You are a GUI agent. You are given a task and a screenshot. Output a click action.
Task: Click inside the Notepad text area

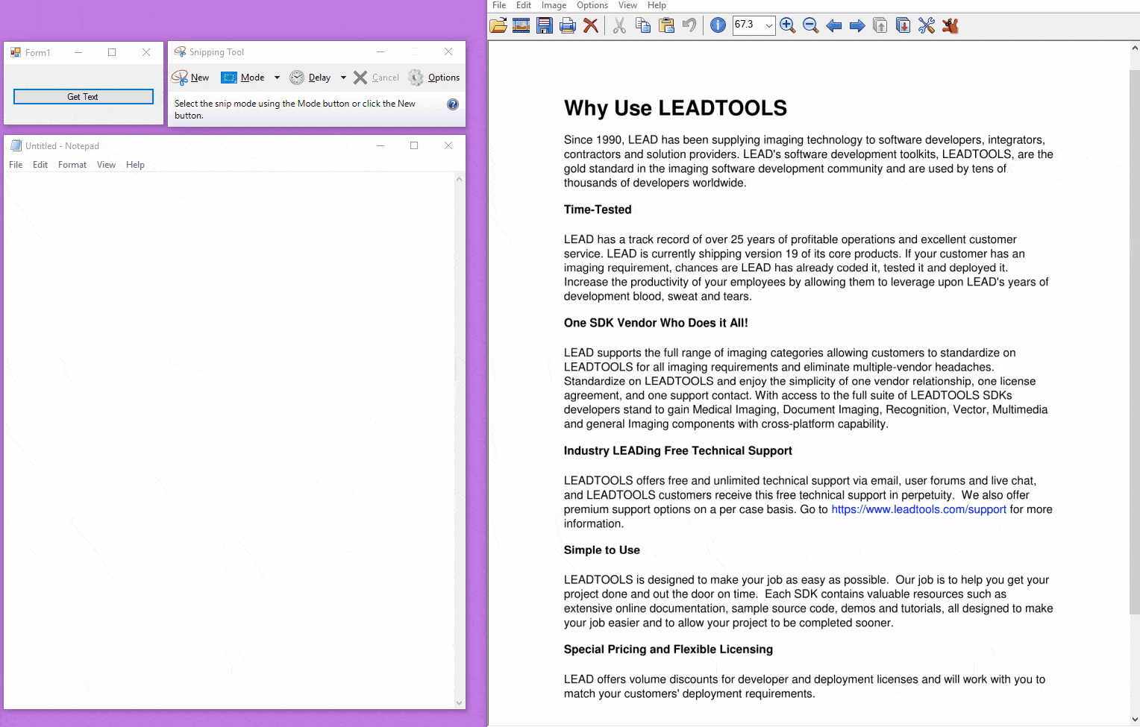(229, 440)
